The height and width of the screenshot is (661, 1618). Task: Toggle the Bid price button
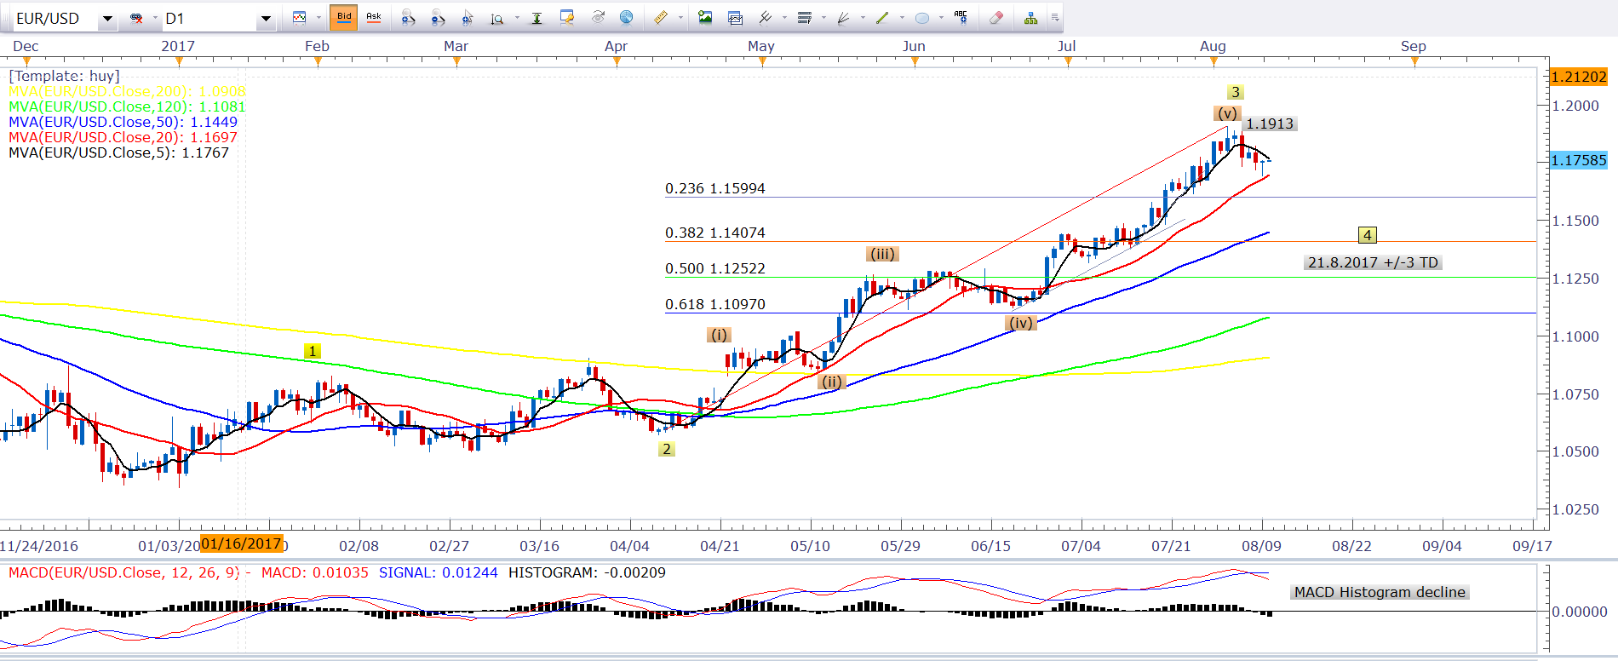click(344, 17)
